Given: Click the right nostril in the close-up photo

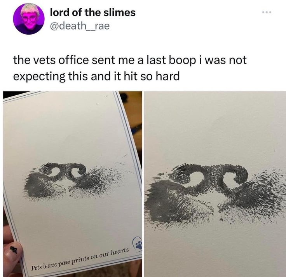Looking at the screenshot, I should click(231, 179).
